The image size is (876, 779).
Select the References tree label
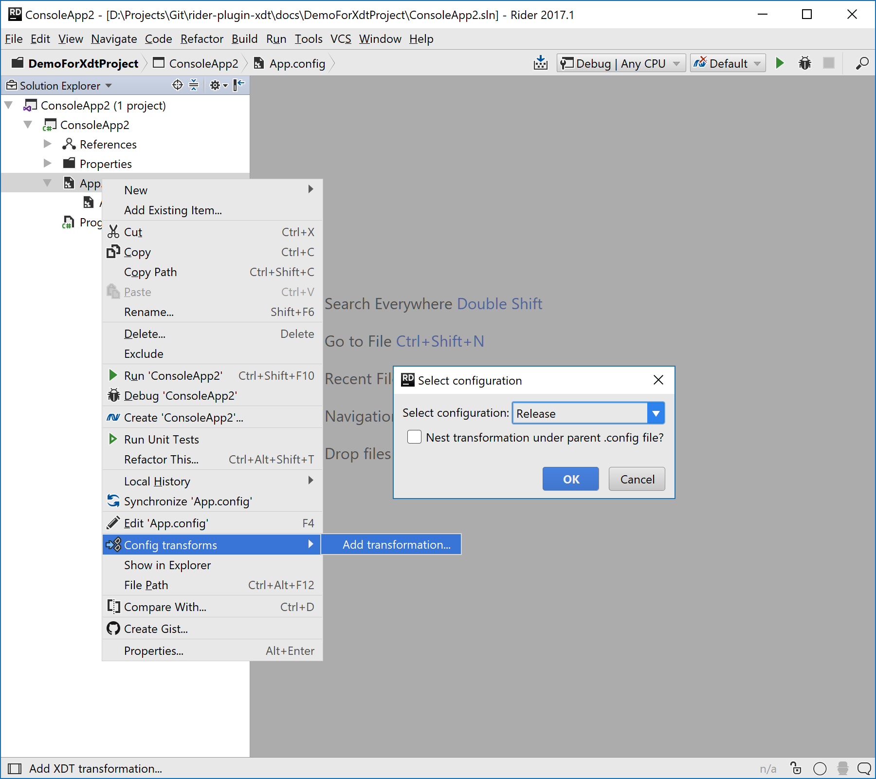click(x=108, y=145)
